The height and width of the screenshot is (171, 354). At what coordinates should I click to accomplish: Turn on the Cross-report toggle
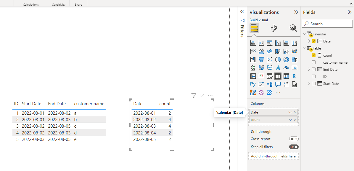click(294, 139)
